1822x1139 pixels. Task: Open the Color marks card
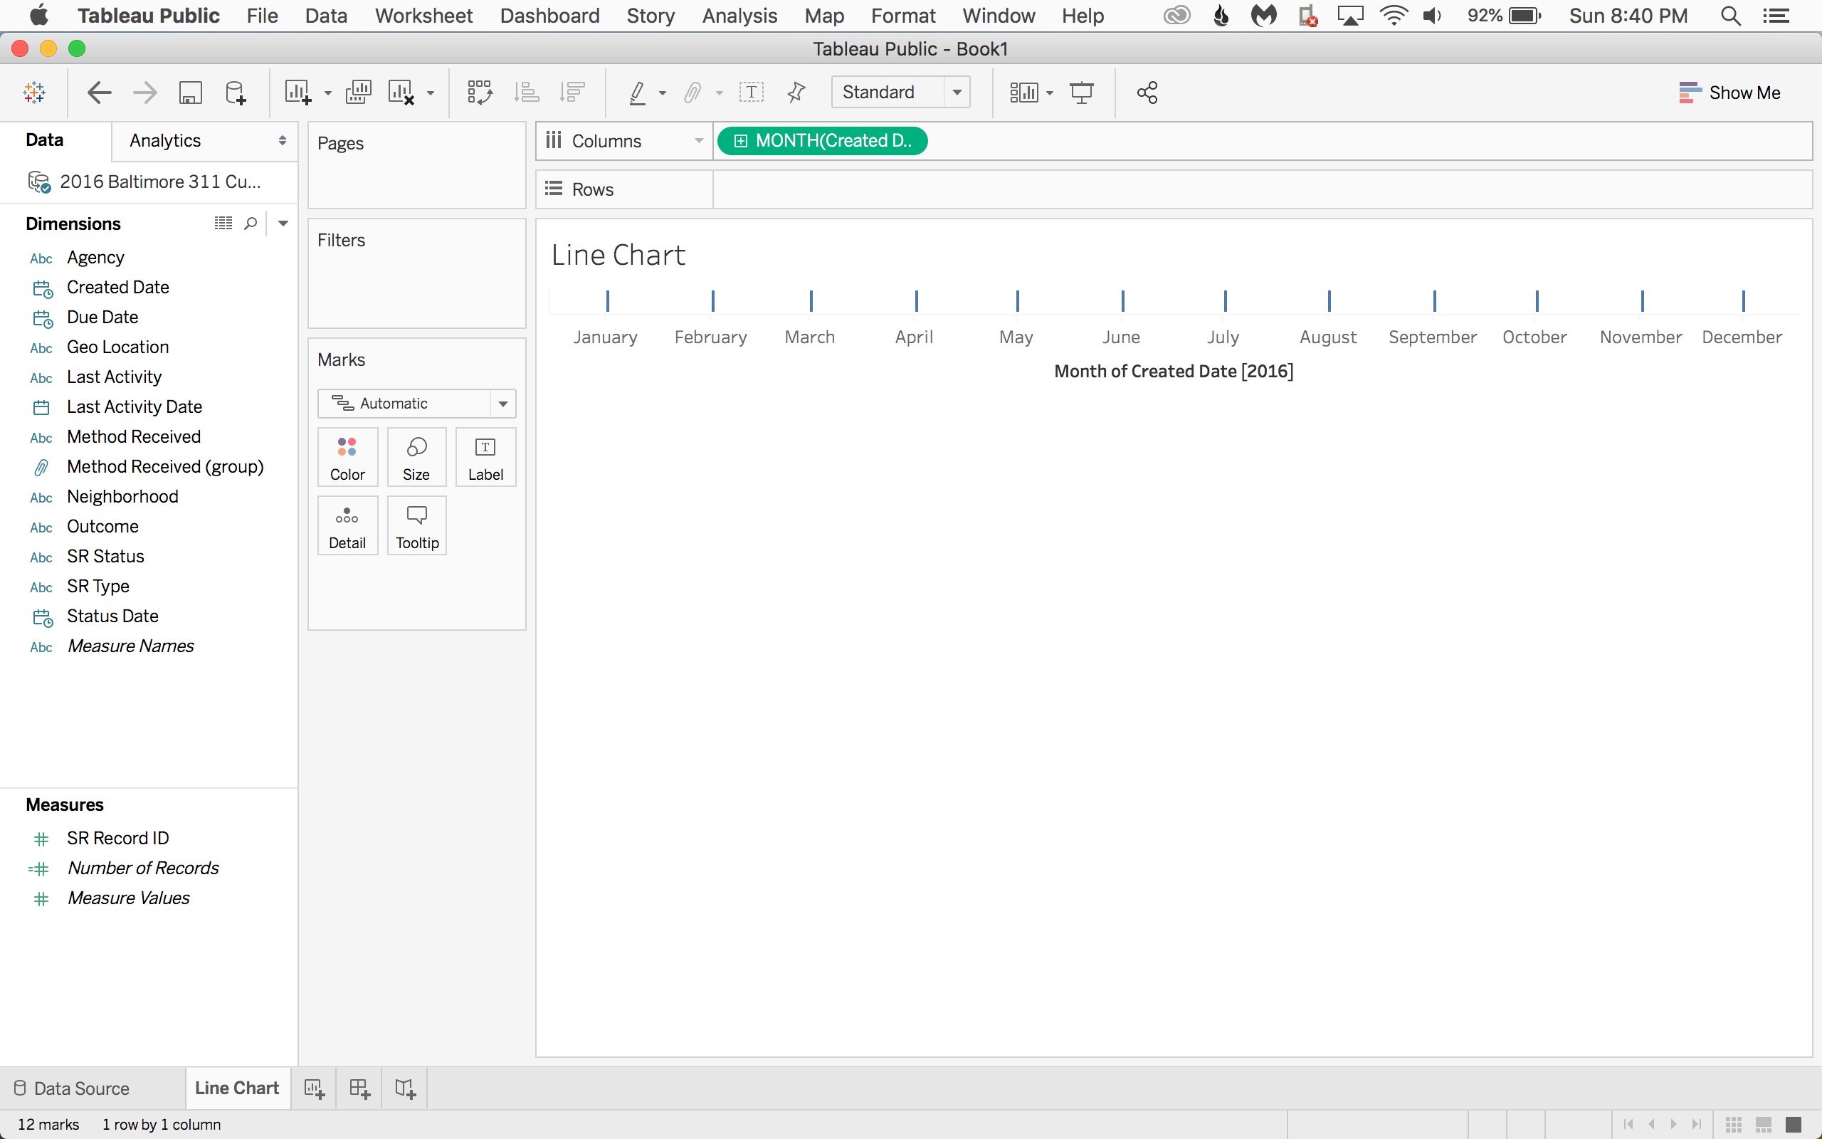point(347,457)
